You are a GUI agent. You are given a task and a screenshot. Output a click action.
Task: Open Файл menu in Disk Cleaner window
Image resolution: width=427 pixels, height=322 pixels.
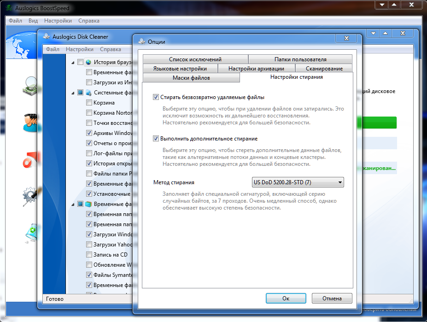(53, 49)
